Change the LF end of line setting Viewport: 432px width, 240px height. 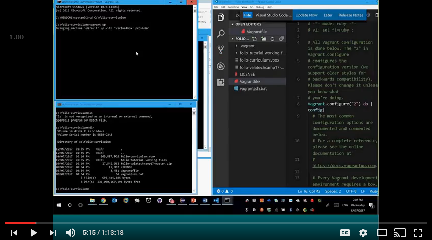click(x=363, y=191)
